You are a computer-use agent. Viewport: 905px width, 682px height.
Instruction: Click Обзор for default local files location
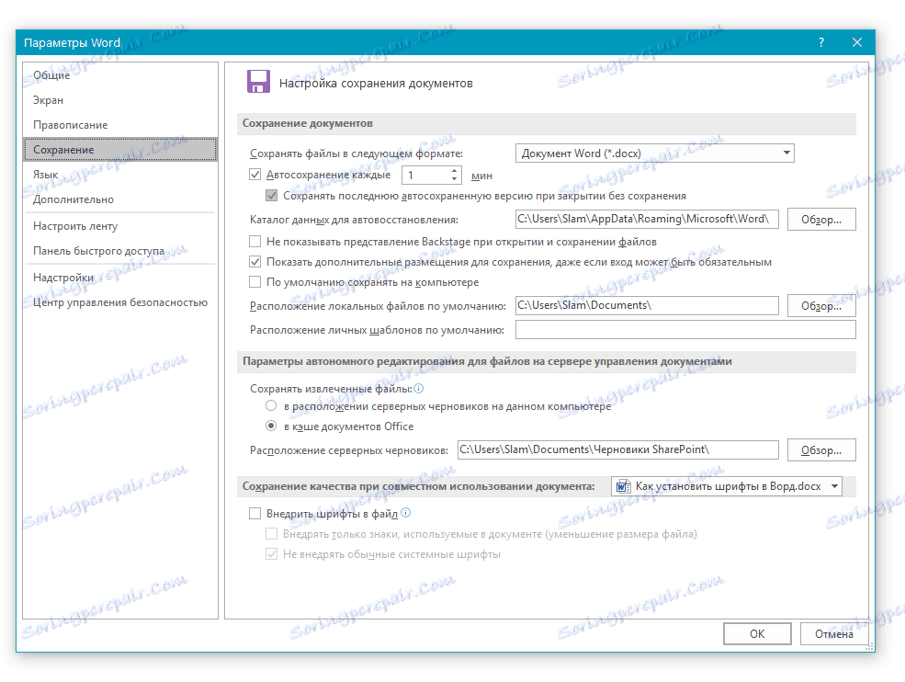pyautogui.click(x=821, y=305)
